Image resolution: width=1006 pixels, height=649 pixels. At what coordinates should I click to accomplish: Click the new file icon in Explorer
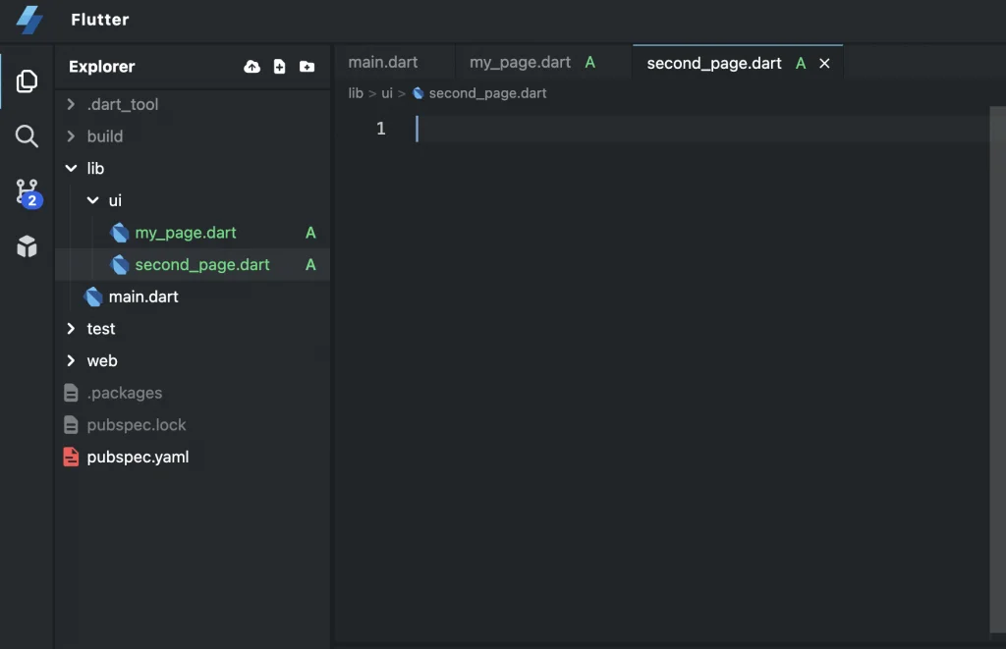click(x=280, y=67)
